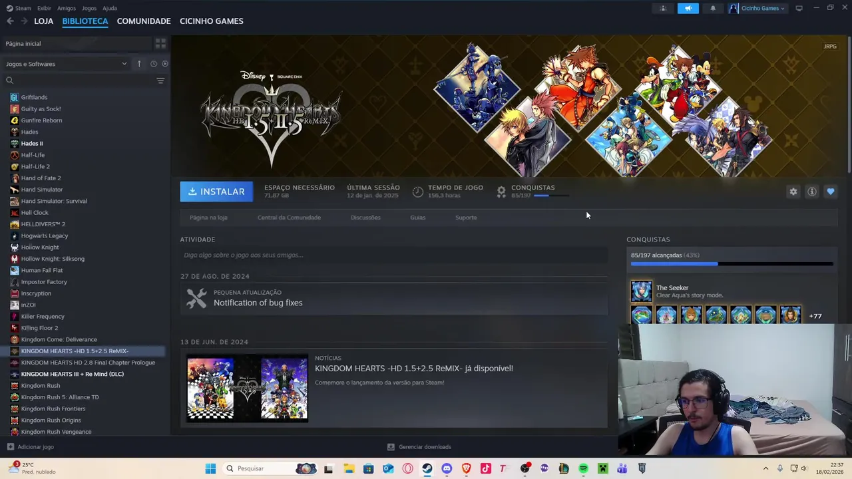
Task: Expand the Jogos e Softwares filter dropdown
Action: point(67,64)
